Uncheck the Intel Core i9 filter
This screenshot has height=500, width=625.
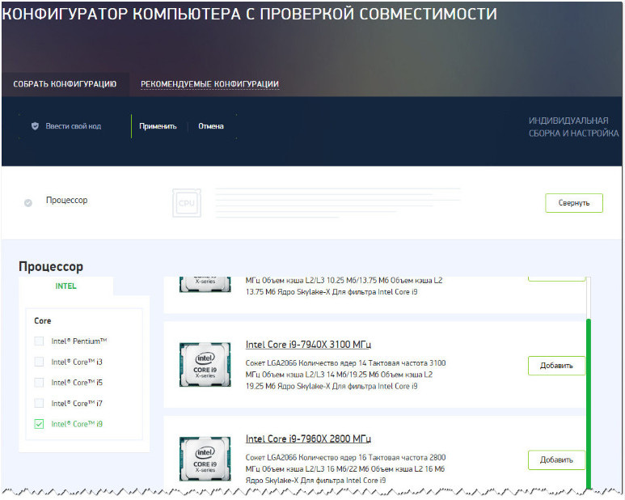coord(39,424)
